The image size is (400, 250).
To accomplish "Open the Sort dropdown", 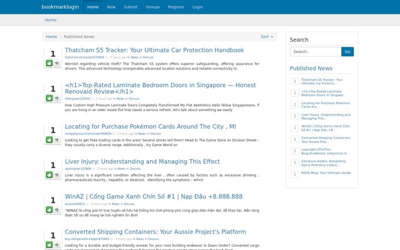I will point(267,37).
